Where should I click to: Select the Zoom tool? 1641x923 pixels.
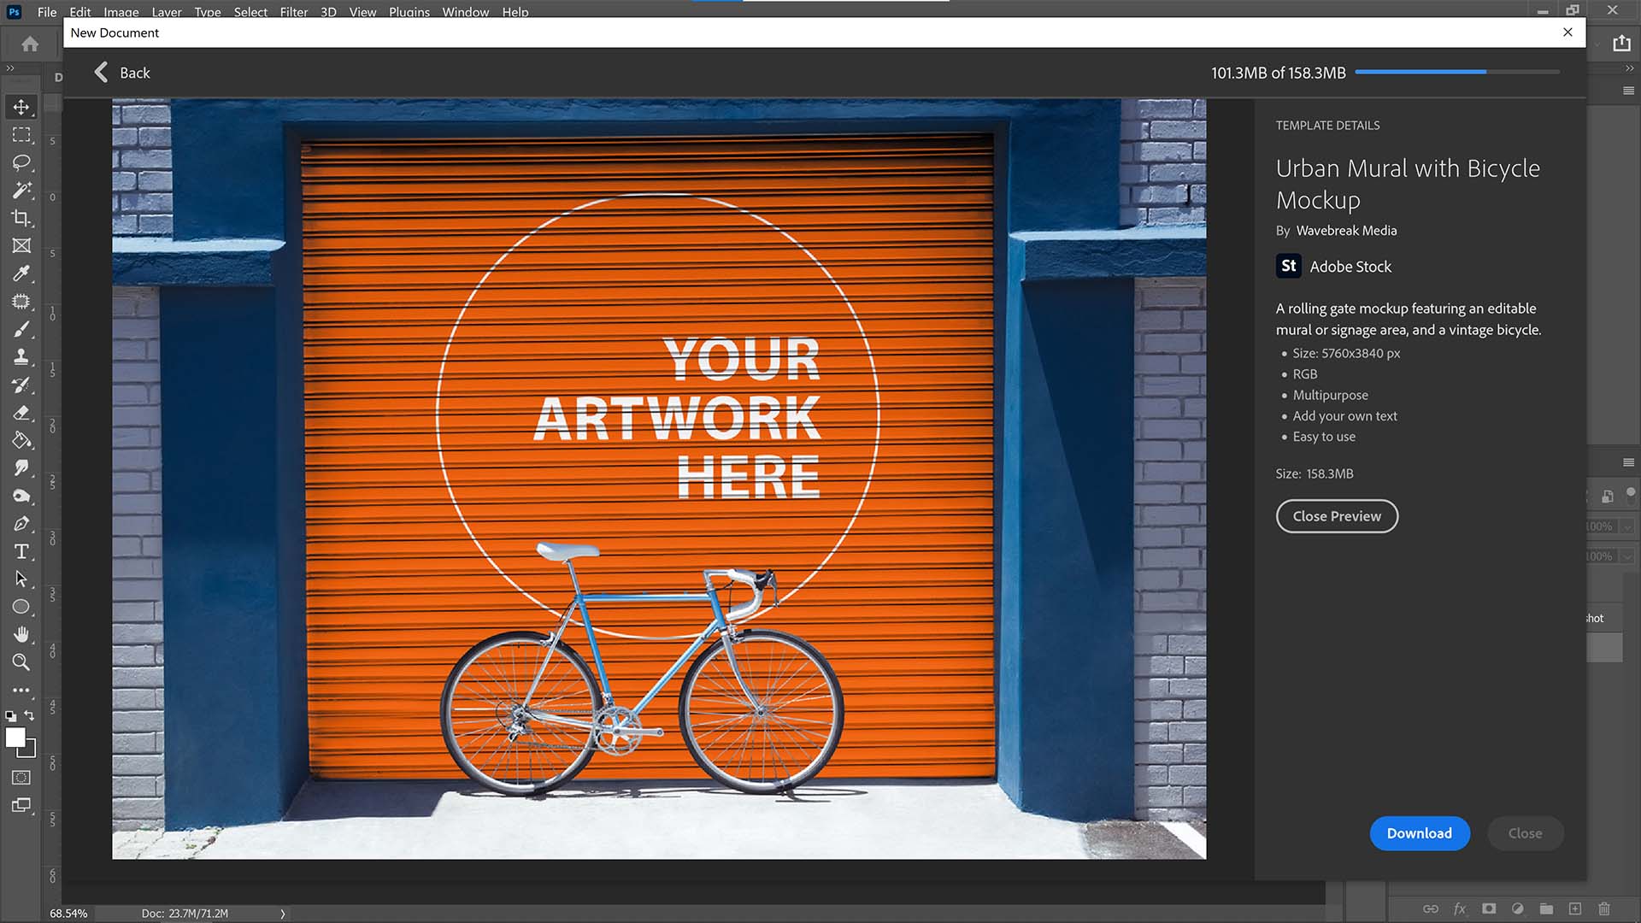(21, 661)
